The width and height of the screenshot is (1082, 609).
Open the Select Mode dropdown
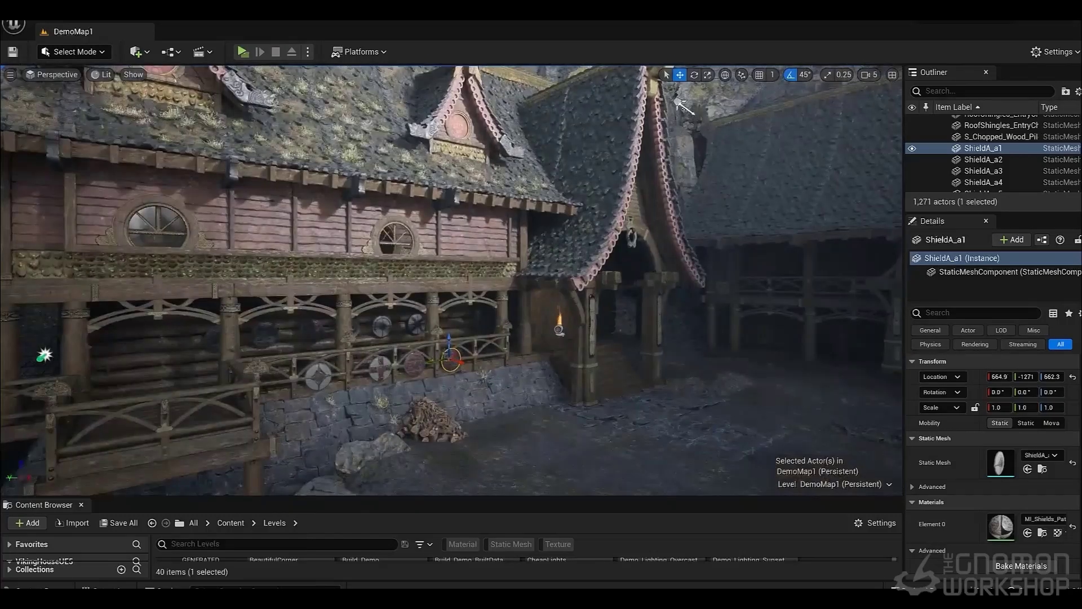(x=73, y=52)
